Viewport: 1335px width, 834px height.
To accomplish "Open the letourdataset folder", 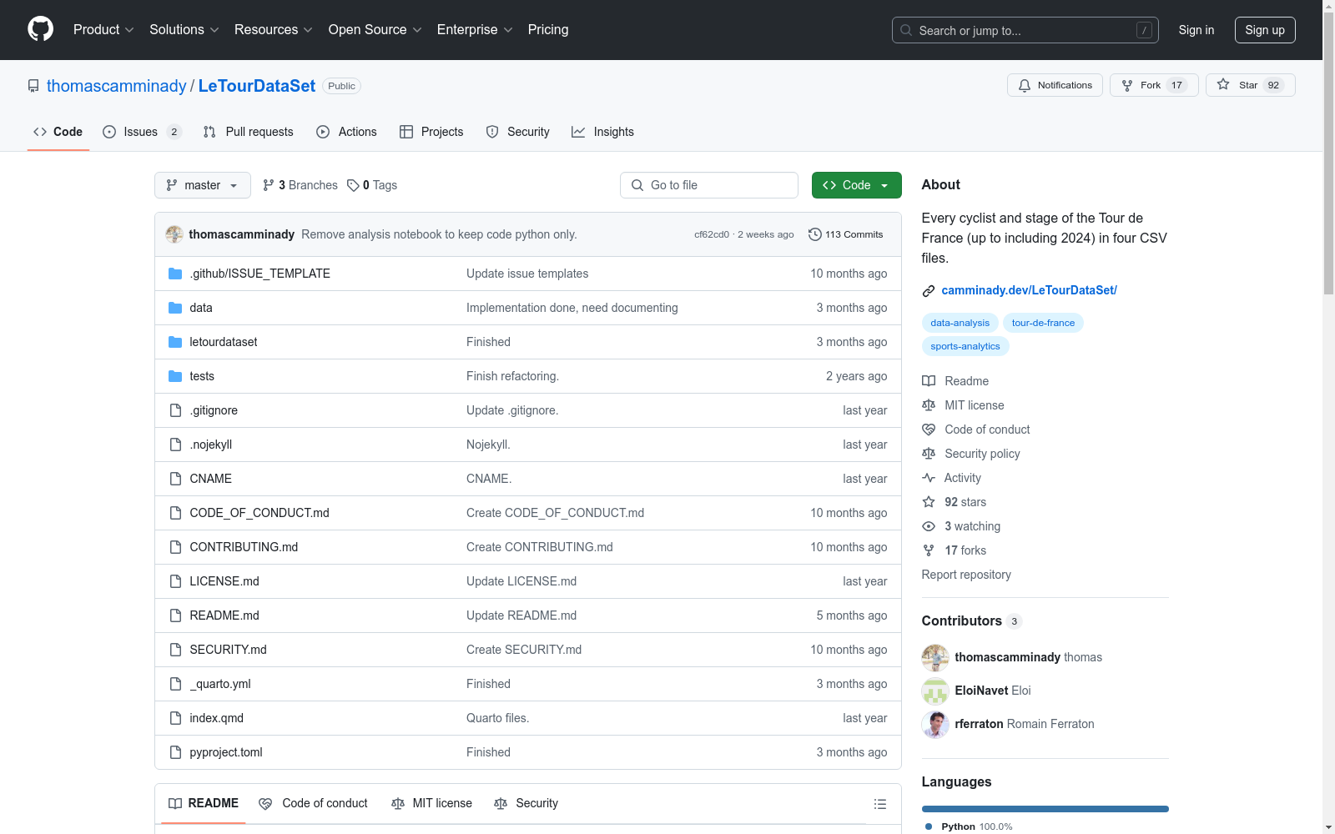I will click(x=224, y=342).
